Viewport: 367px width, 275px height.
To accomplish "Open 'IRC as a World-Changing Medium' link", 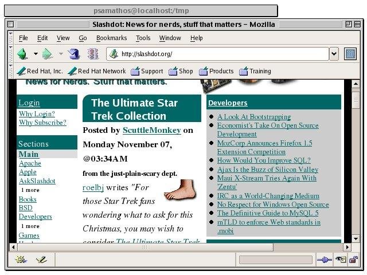I will click(x=268, y=196).
